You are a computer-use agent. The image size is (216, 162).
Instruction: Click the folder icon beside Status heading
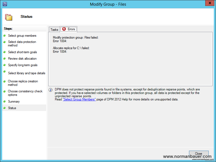click(x=9, y=17)
